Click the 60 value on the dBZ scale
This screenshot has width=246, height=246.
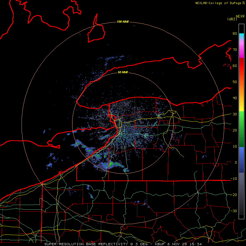tap(235, 66)
